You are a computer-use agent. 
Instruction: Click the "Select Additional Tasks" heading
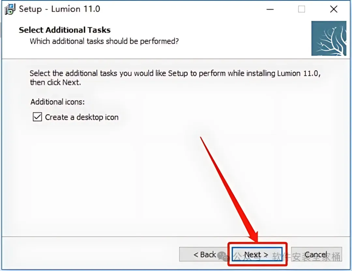click(x=65, y=30)
